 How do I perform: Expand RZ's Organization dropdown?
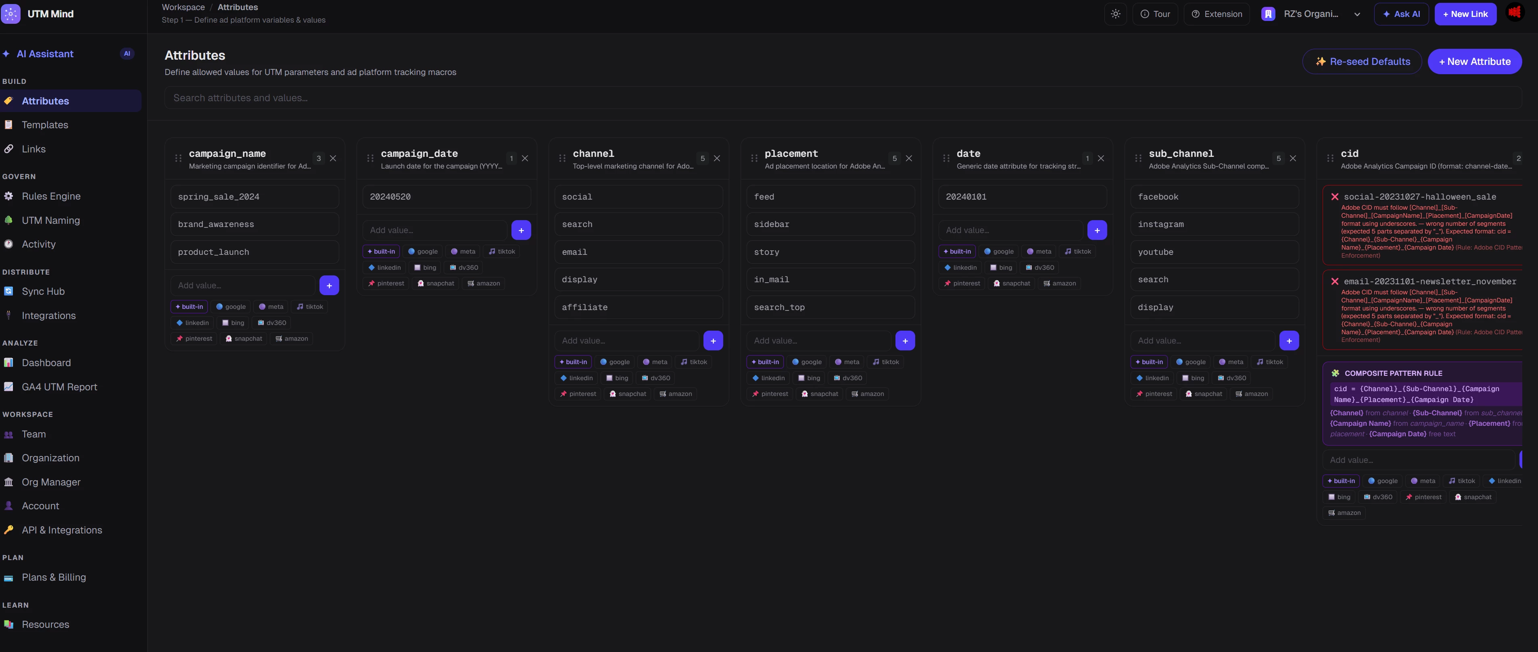click(1313, 14)
